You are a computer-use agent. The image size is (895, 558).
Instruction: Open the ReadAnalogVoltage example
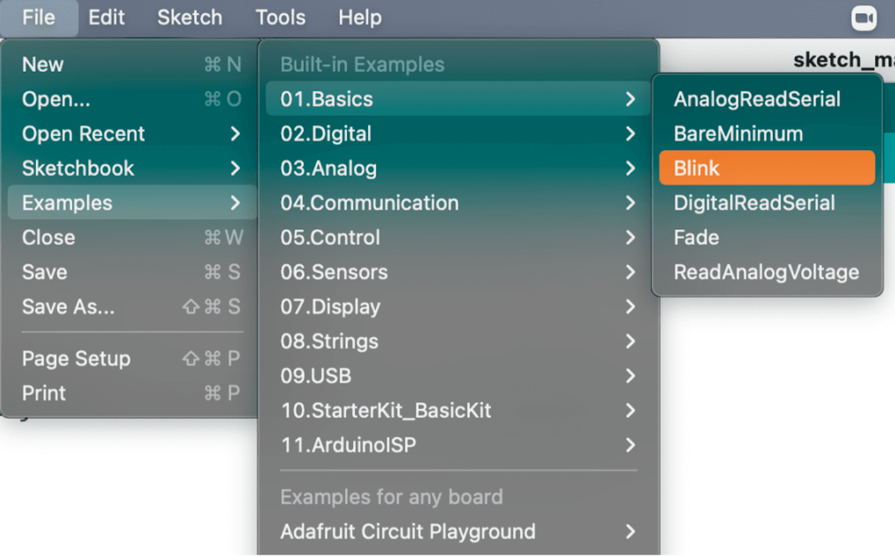(767, 272)
